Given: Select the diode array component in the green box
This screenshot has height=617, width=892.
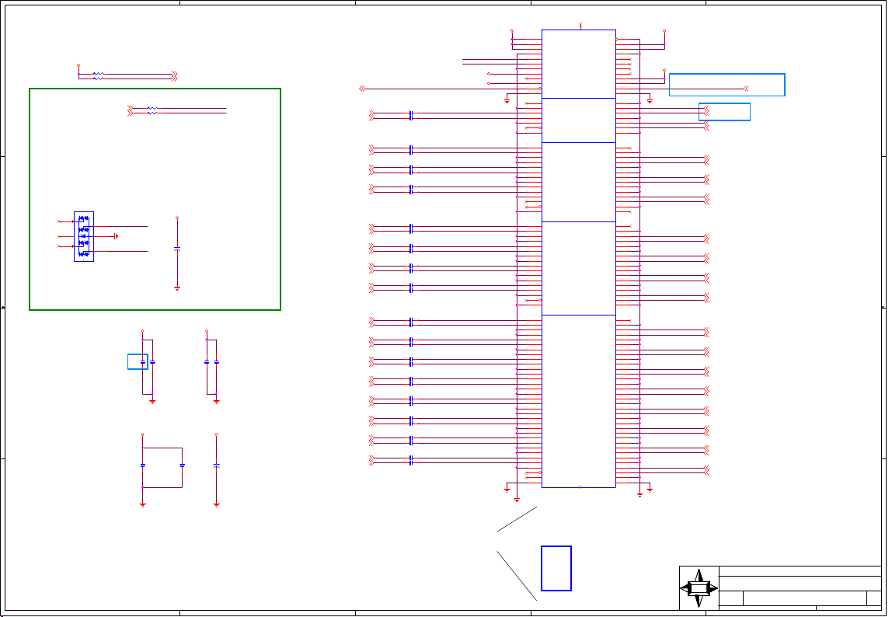Looking at the screenshot, I should pos(84,237).
